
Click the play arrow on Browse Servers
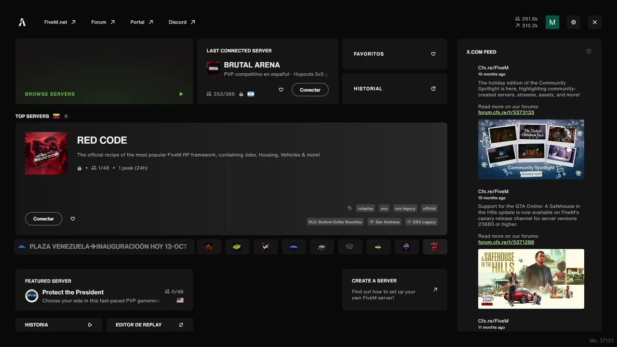(181, 94)
